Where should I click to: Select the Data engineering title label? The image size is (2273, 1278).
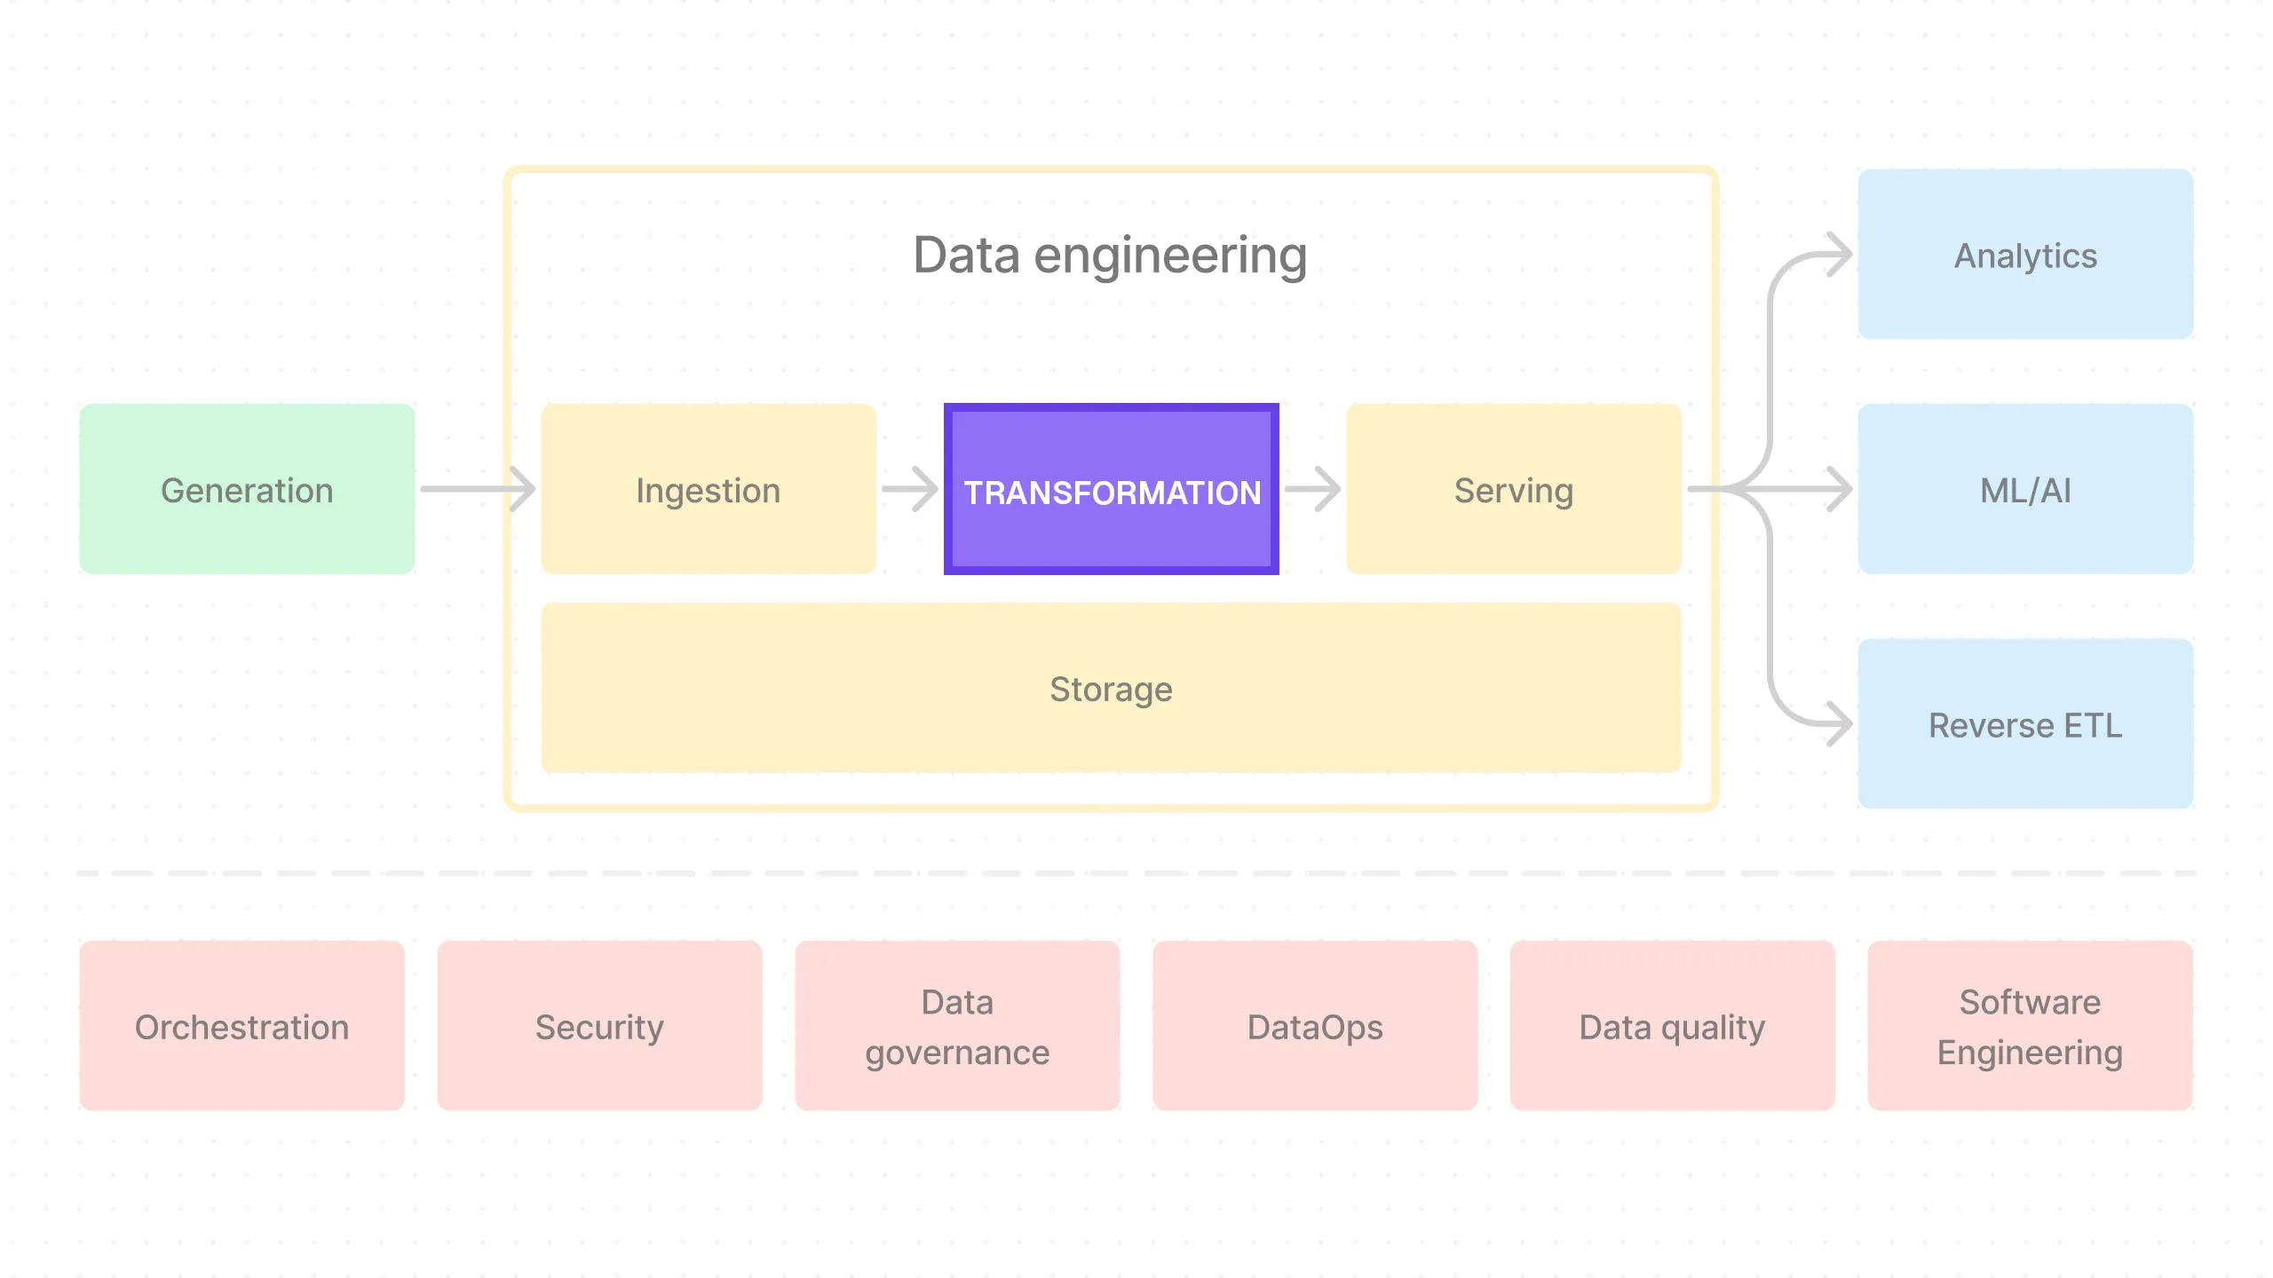click(x=1110, y=256)
